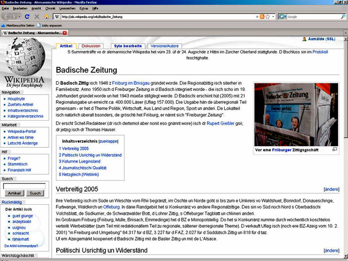Click the RSS feed icon in address bar
Image resolution: width=348 pixels, height=261 pixels.
click(262, 17)
